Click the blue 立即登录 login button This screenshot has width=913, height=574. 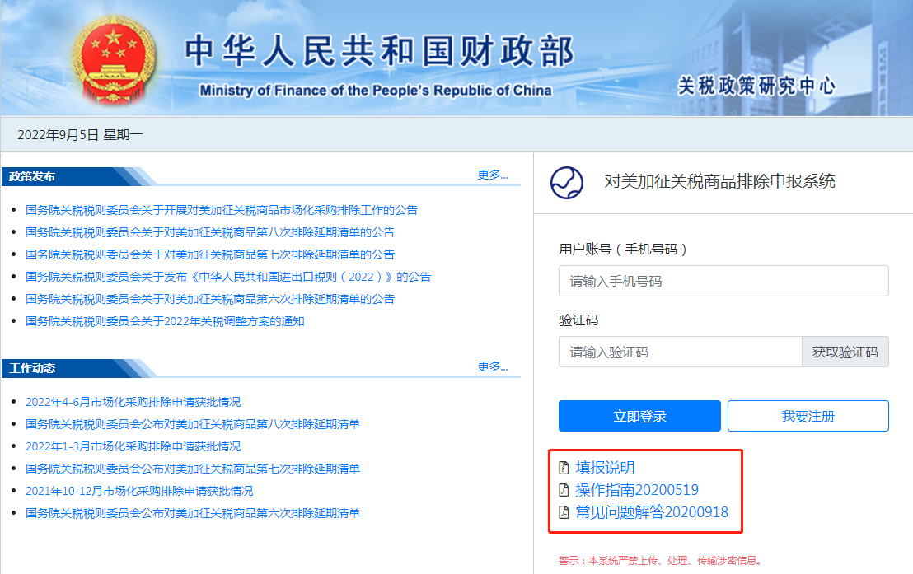pos(639,416)
